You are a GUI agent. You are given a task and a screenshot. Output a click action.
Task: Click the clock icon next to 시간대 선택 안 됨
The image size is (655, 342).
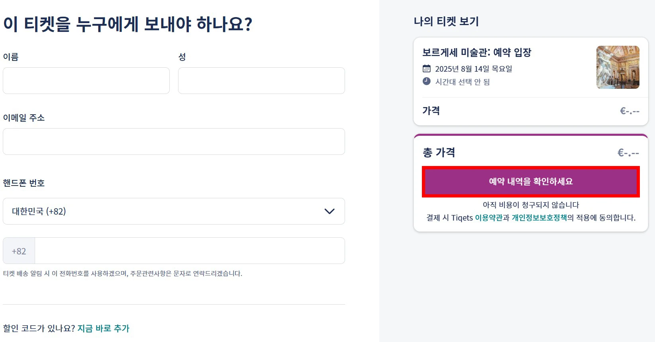[426, 81]
